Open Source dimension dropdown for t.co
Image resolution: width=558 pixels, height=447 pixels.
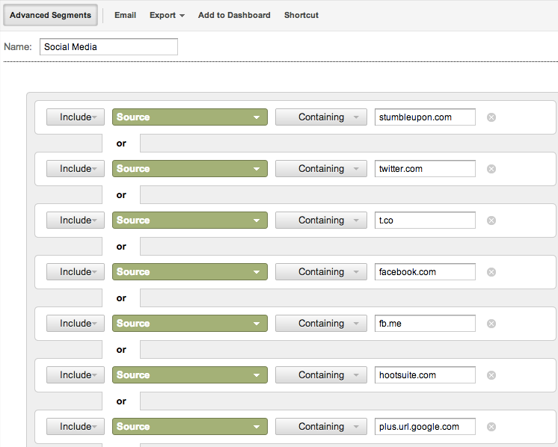point(190,220)
